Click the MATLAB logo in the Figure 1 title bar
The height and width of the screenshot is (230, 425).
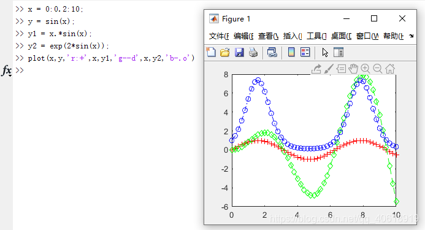pos(214,19)
